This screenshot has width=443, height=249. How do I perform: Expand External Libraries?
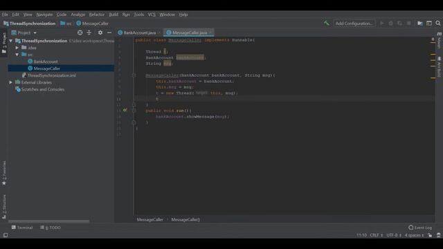coord(11,82)
